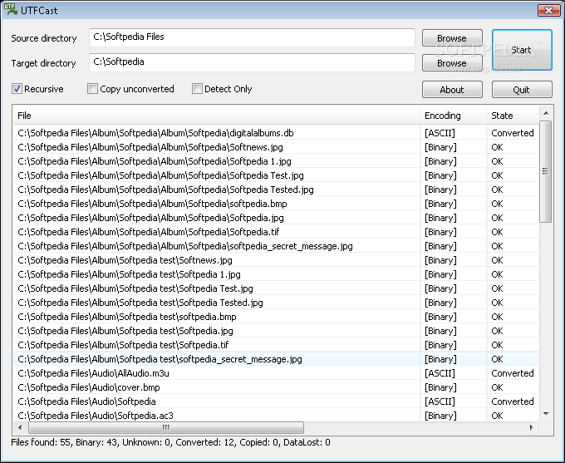This screenshot has width=565, height=463.
Task: Select Softpedia test\Softpedia 1.jpg row
Action: (x=276, y=274)
